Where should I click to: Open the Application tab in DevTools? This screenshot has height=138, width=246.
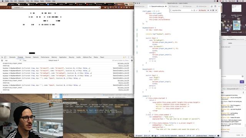point(63,57)
